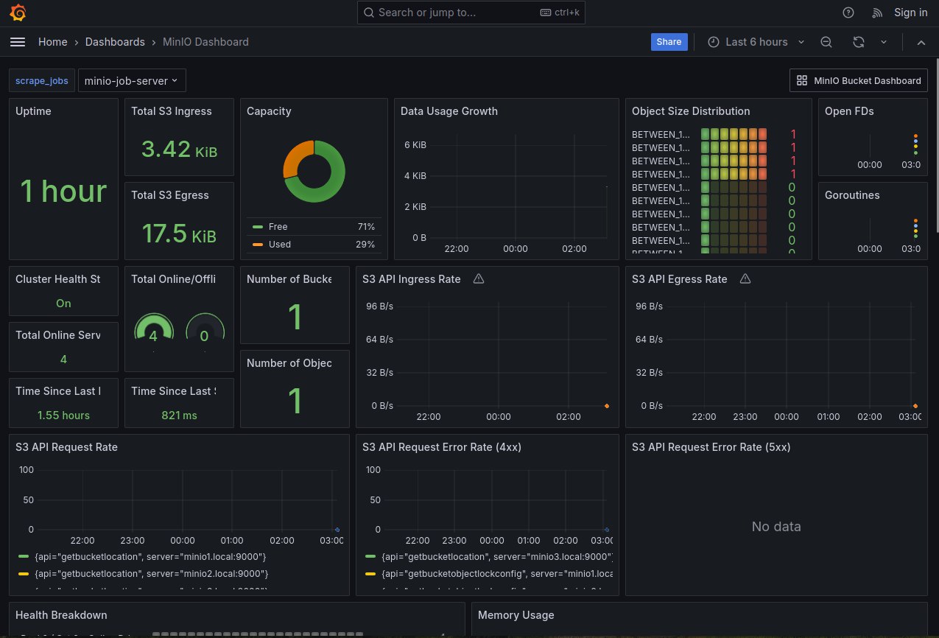The height and width of the screenshot is (638, 939).
Task: Open the Last 6 hours time picker
Action: pos(756,42)
